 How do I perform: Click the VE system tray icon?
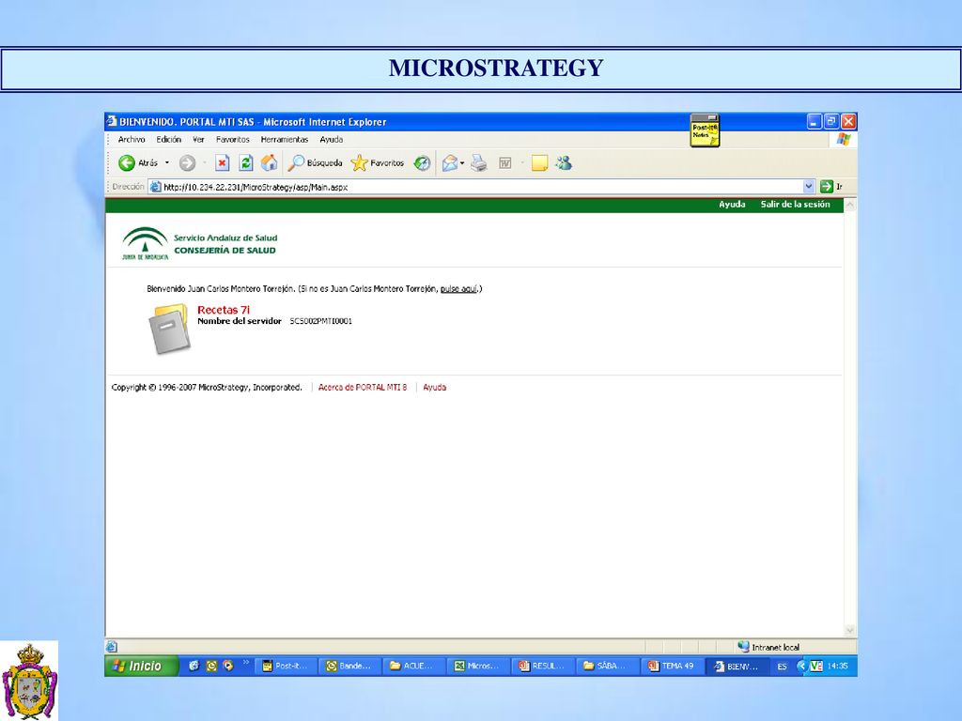click(816, 666)
